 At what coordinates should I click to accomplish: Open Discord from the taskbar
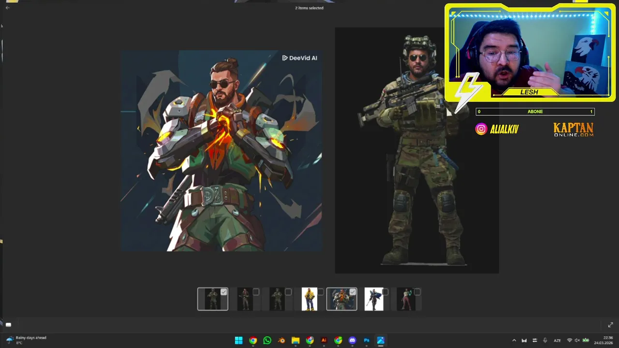(352, 340)
